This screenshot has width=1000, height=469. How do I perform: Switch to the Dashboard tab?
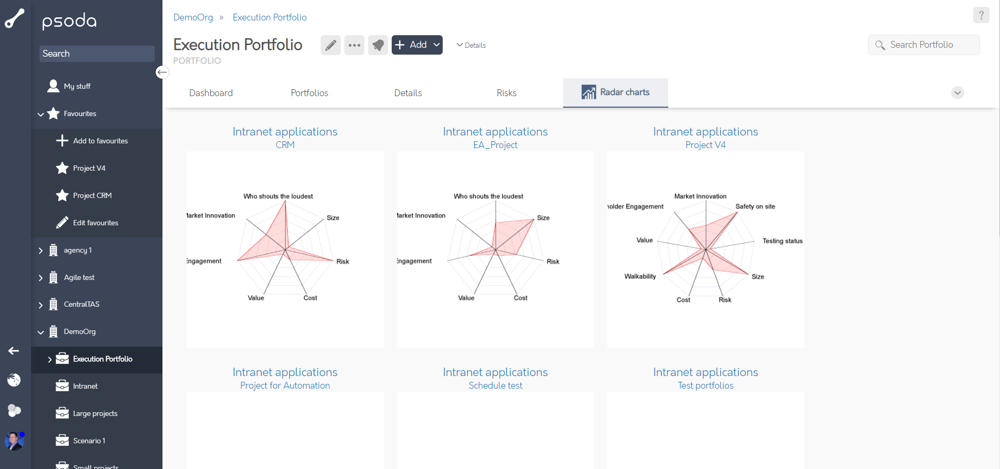pyautogui.click(x=211, y=92)
